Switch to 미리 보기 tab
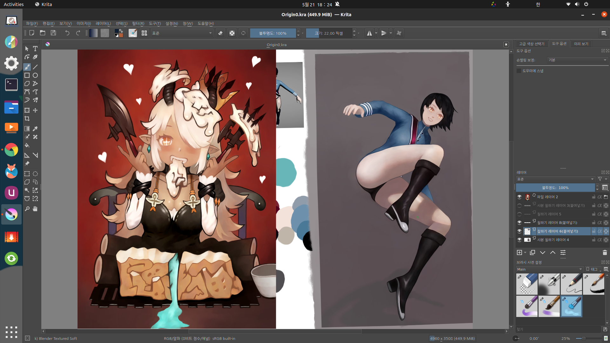The height and width of the screenshot is (343, 610). [x=581, y=44]
